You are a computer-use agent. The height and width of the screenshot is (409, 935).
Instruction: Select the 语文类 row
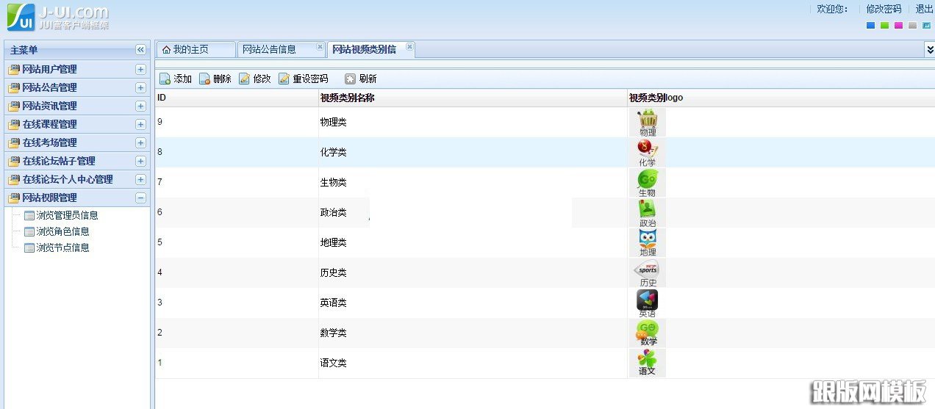tap(545, 363)
